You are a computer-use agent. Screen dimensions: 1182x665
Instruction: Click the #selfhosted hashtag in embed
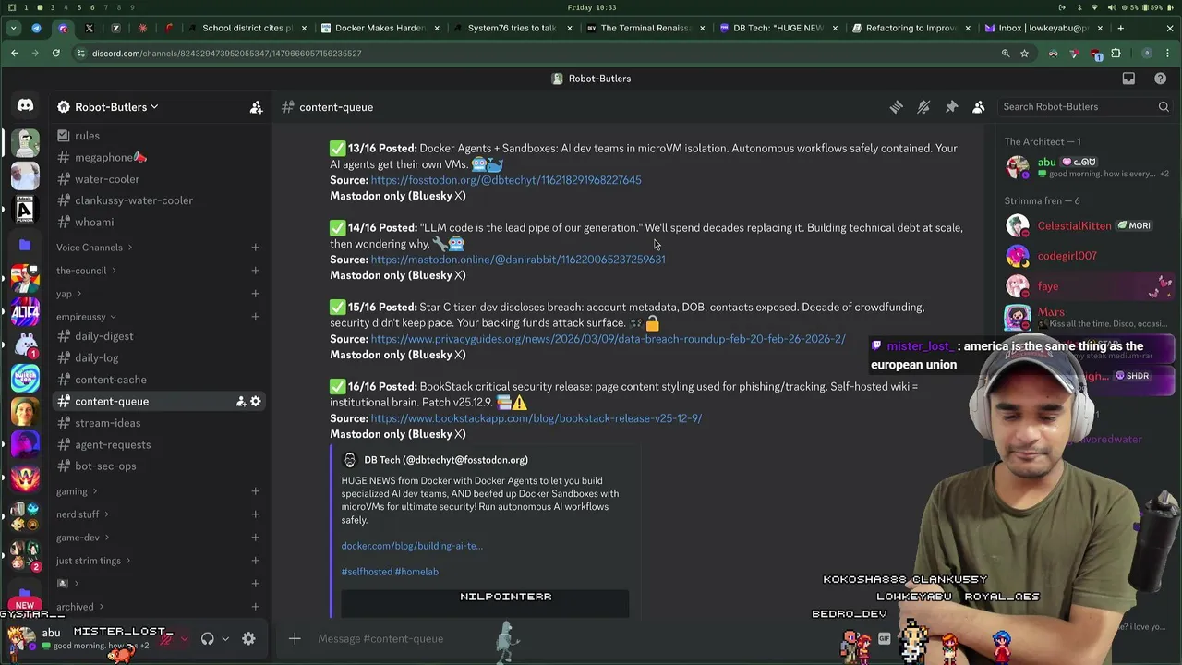click(x=366, y=572)
